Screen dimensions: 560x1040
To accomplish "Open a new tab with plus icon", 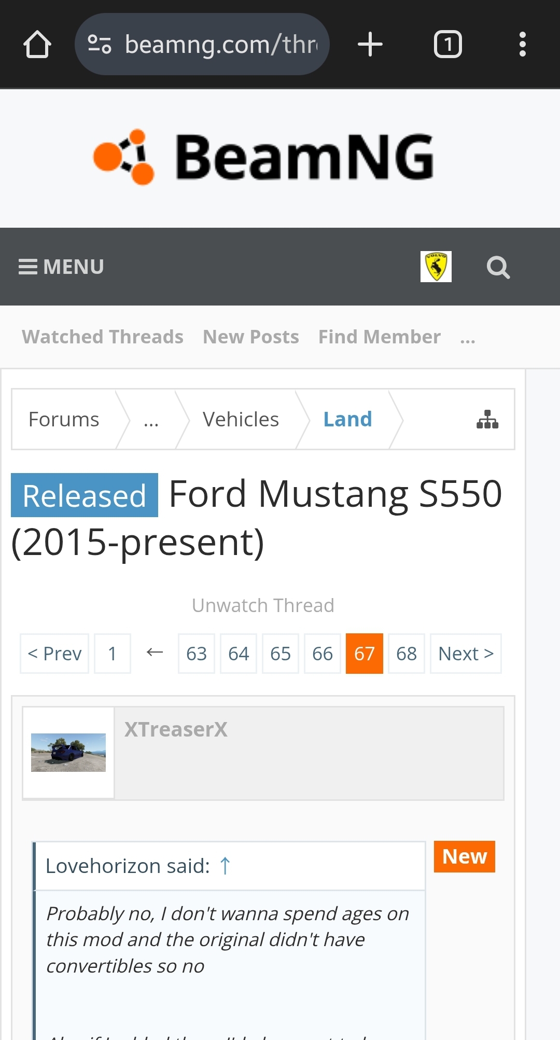I will click(370, 44).
